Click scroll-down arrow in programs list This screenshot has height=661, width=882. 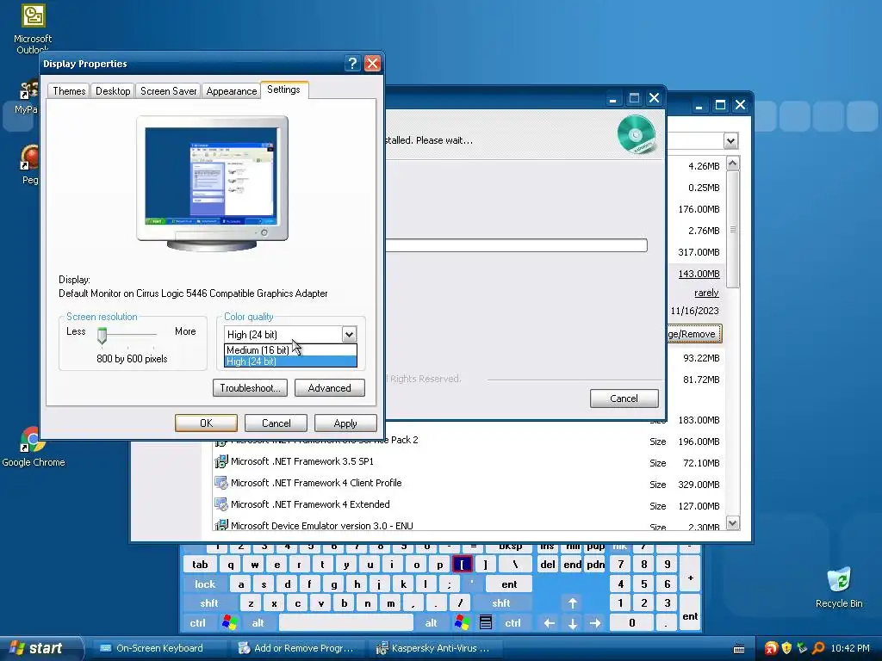pyautogui.click(x=732, y=522)
